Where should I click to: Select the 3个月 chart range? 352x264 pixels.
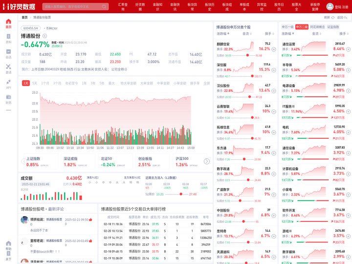coord(57,83)
